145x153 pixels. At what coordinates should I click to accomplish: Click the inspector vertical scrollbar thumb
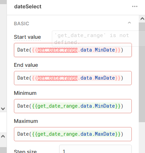142,72
